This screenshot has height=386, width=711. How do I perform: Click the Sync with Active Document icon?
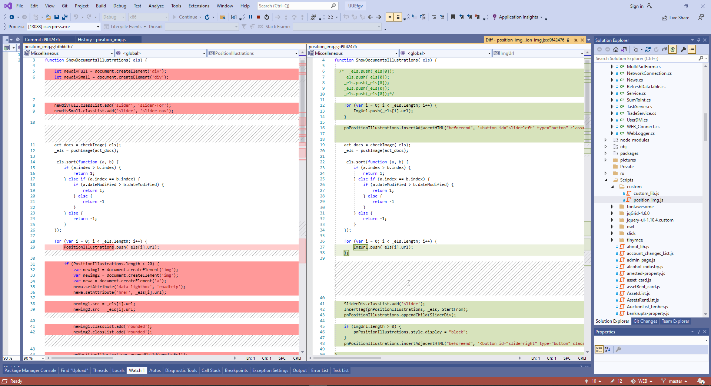tap(648, 49)
